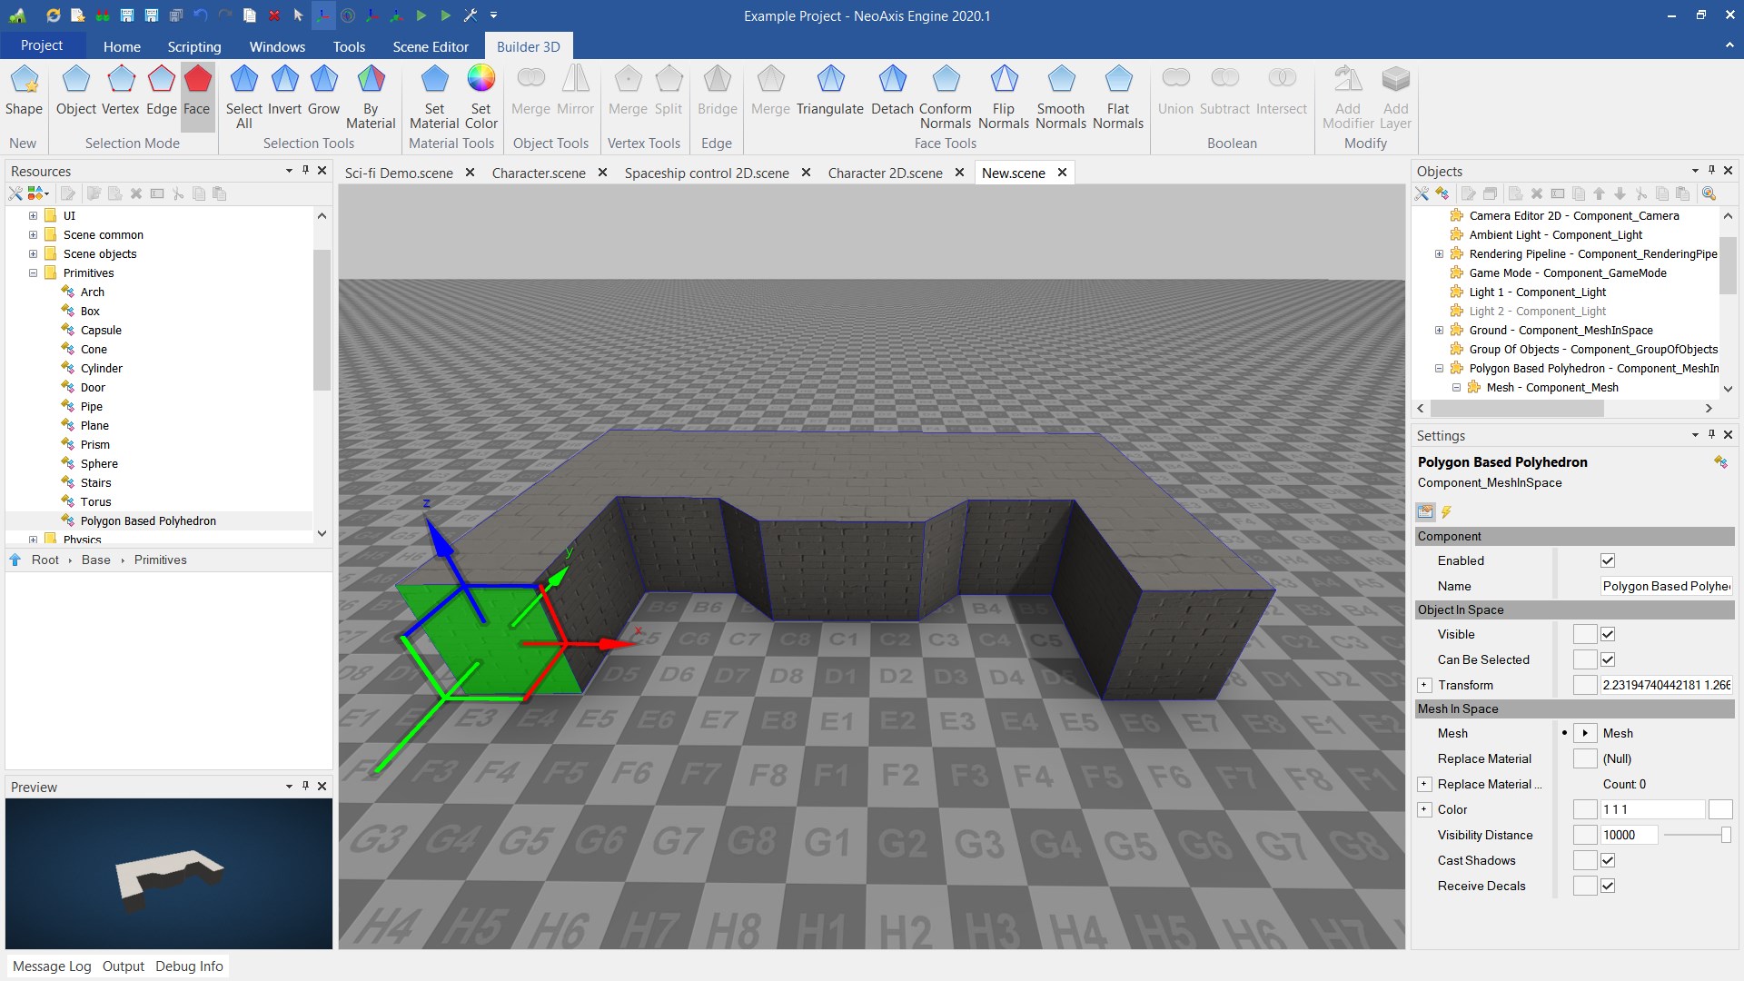Switch to the Character.scene tab
Image resolution: width=1744 pixels, height=981 pixels.
click(539, 173)
